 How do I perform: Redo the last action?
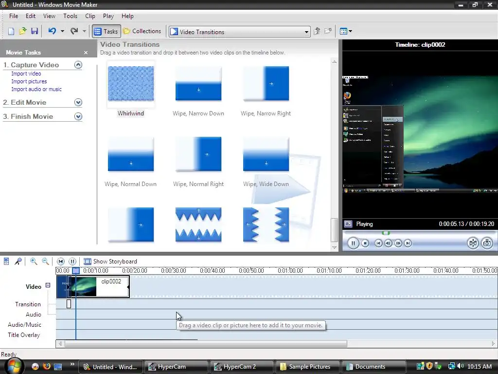coord(74,31)
